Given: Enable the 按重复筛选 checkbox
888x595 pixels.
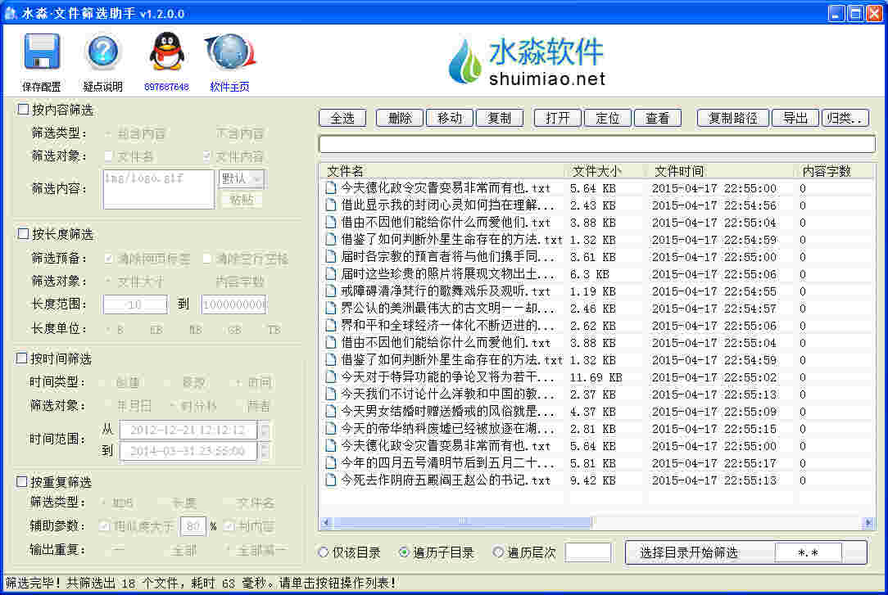Looking at the screenshot, I should point(21,481).
